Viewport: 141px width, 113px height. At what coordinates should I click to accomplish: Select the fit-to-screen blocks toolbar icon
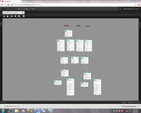point(12,16)
